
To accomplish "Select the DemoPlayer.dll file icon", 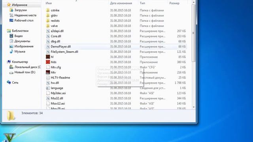I will [48, 47].
